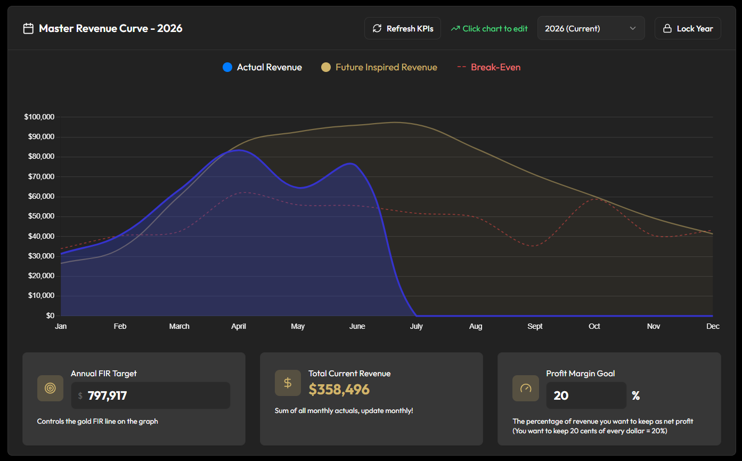Click the $358,496 Total Current Revenue value
The width and height of the screenshot is (742, 461).
point(339,390)
